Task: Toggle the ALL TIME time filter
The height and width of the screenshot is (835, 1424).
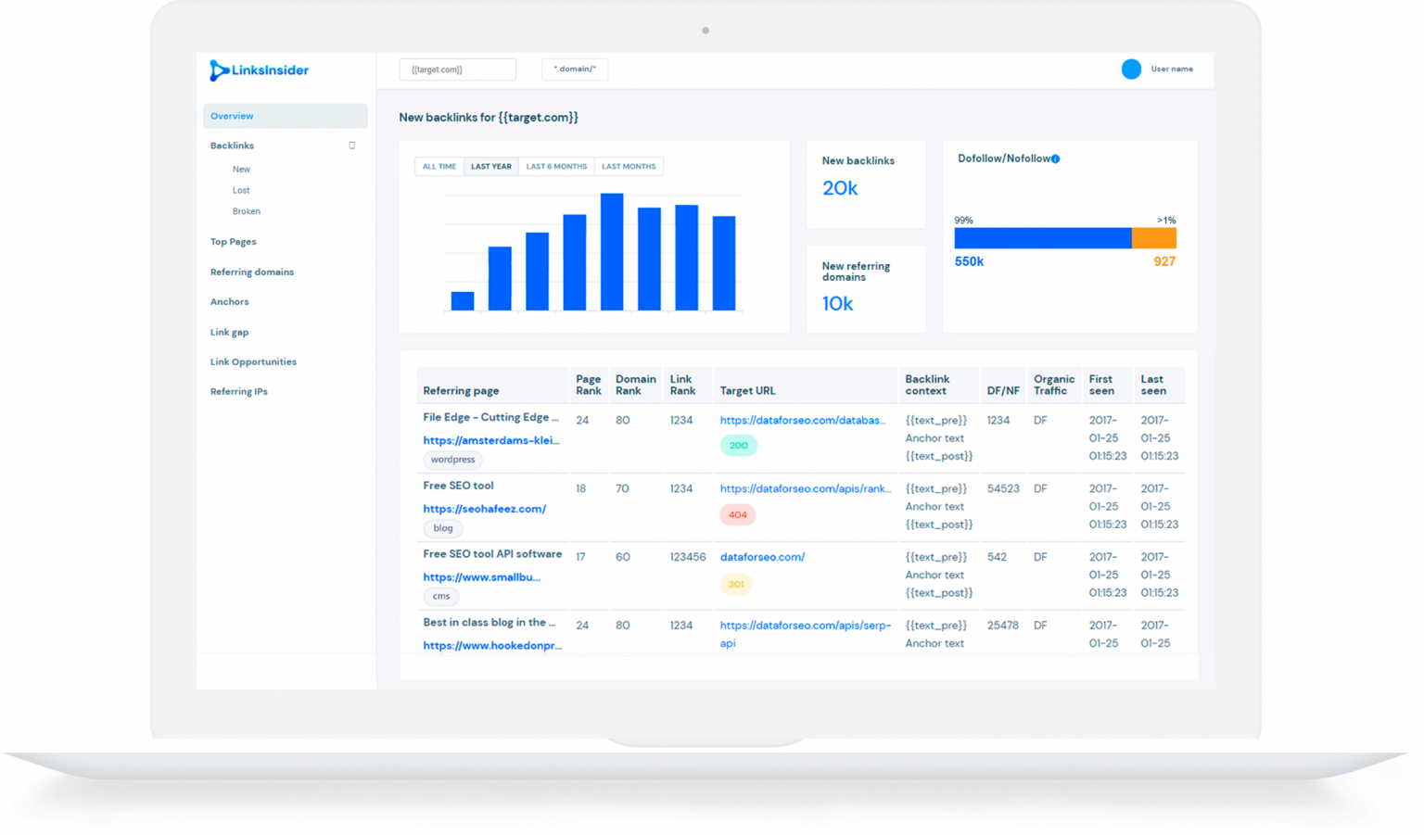Action: click(438, 166)
